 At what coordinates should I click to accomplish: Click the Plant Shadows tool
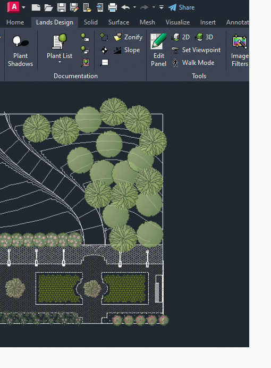[x=20, y=51]
